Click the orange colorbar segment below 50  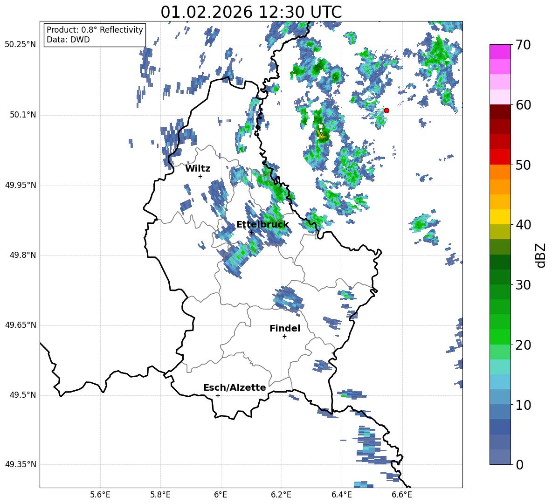point(500,172)
